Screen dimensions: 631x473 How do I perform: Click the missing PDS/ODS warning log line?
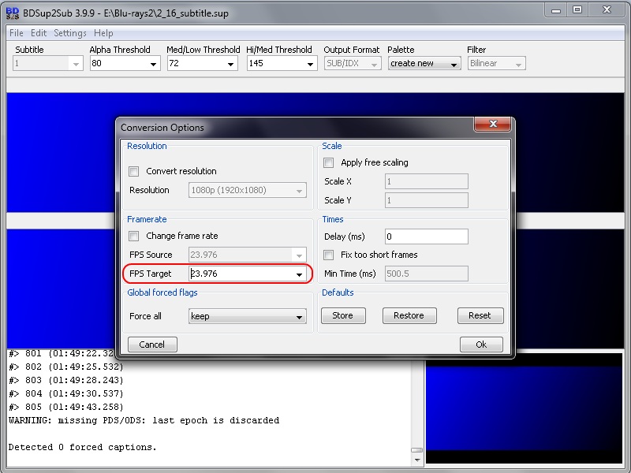pos(144,421)
